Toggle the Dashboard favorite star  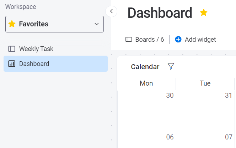(204, 13)
